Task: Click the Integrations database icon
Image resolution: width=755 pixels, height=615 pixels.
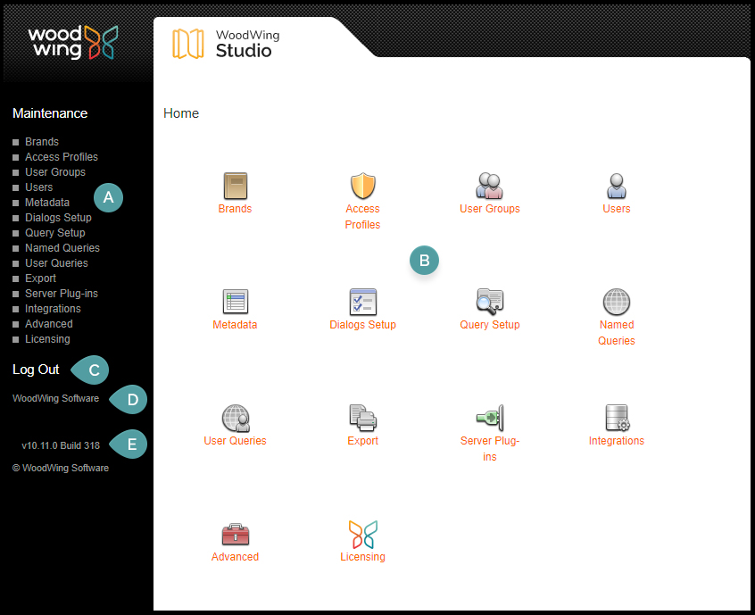Action: click(x=617, y=418)
